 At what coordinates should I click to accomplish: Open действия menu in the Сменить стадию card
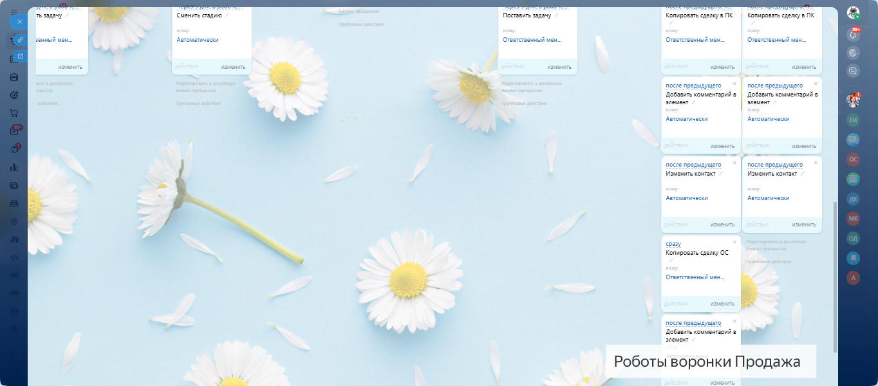187,66
